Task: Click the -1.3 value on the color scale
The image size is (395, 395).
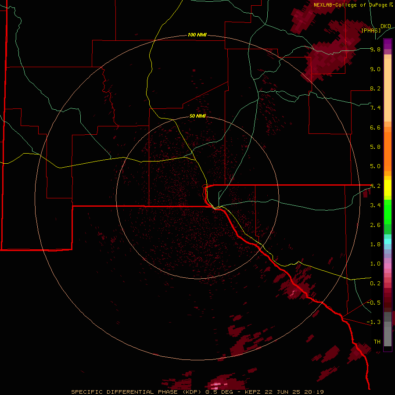Action: [x=373, y=322]
